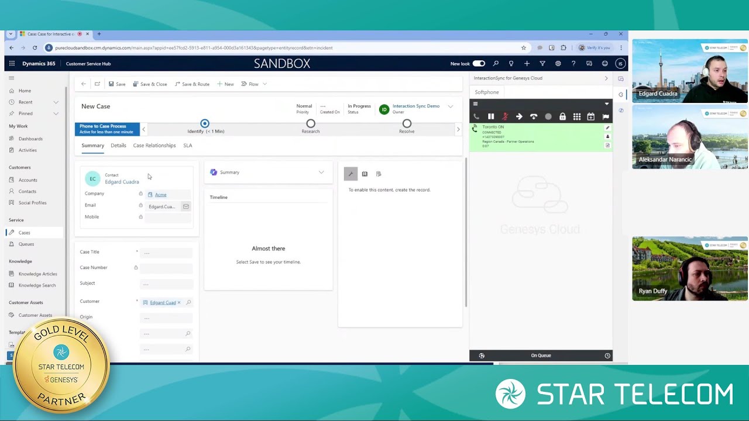Click the record circle in softphone
749x421 pixels.
548,117
